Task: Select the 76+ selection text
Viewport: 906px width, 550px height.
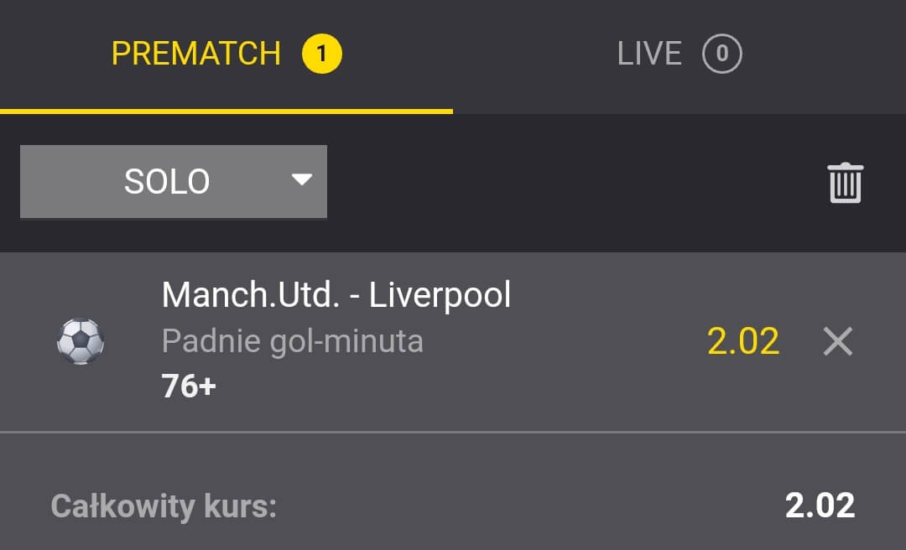Action: point(189,386)
